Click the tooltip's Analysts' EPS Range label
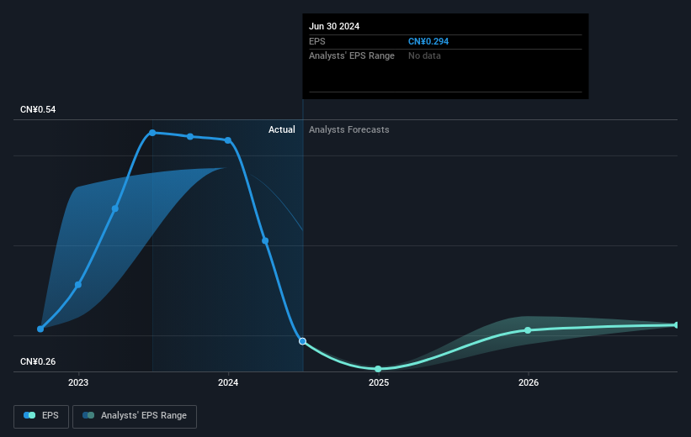This screenshot has width=691, height=437. [352, 56]
